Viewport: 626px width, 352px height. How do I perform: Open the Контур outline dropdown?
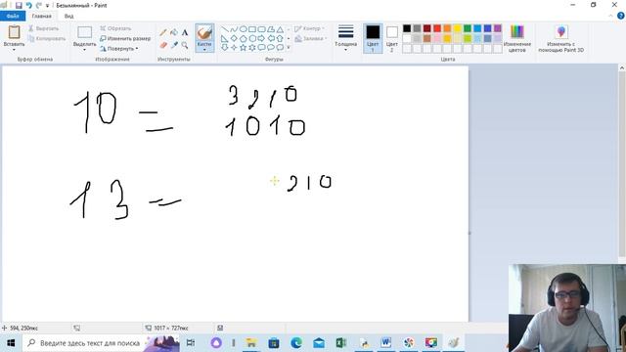pyautogui.click(x=309, y=28)
